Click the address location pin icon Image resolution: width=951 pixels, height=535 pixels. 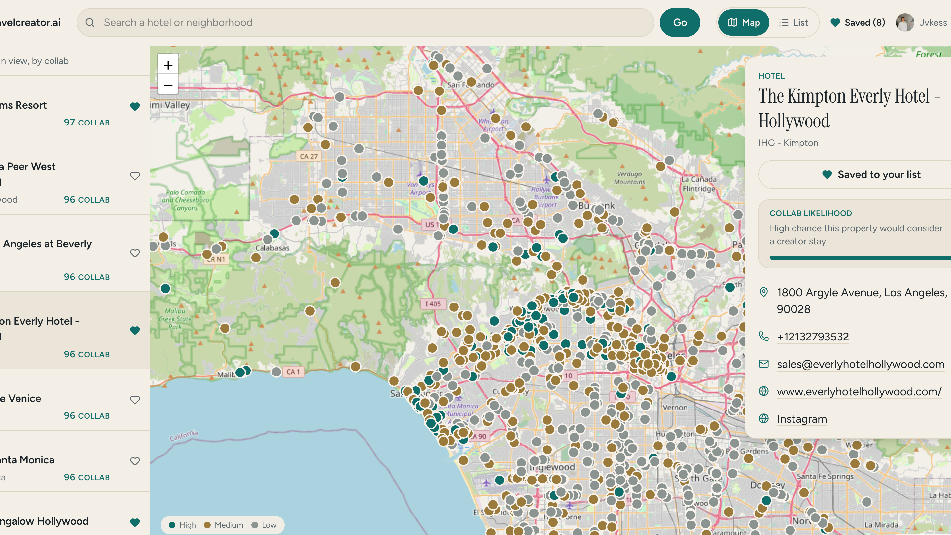coord(763,292)
